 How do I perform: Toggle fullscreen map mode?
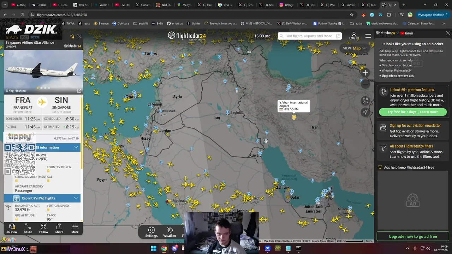pos(365,101)
